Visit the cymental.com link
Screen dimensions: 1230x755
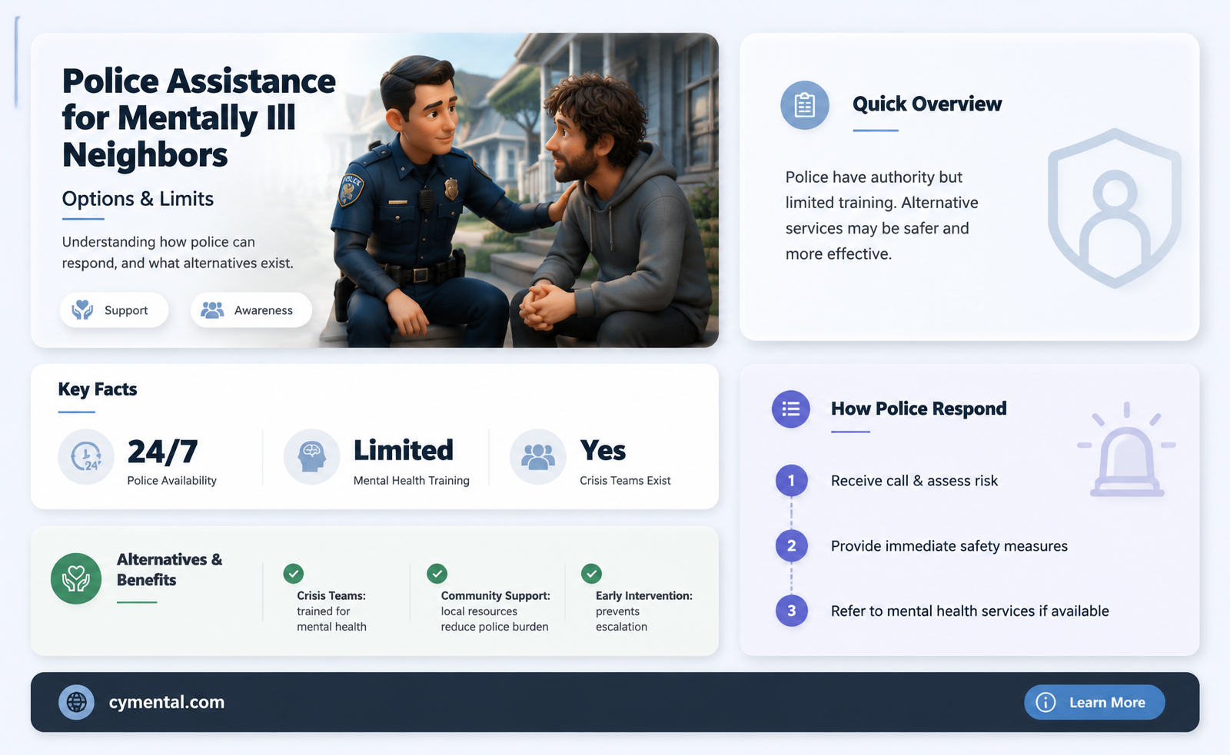click(x=167, y=702)
